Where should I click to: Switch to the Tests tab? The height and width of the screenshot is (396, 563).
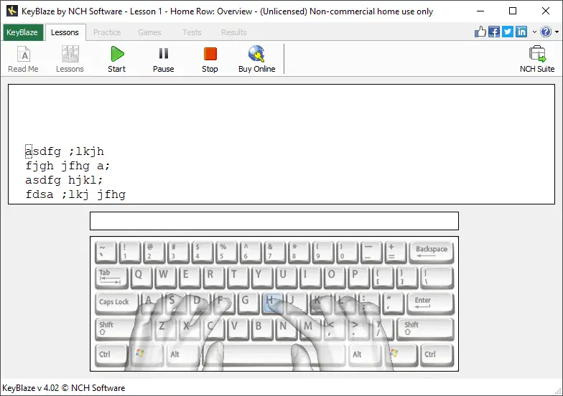tap(192, 32)
